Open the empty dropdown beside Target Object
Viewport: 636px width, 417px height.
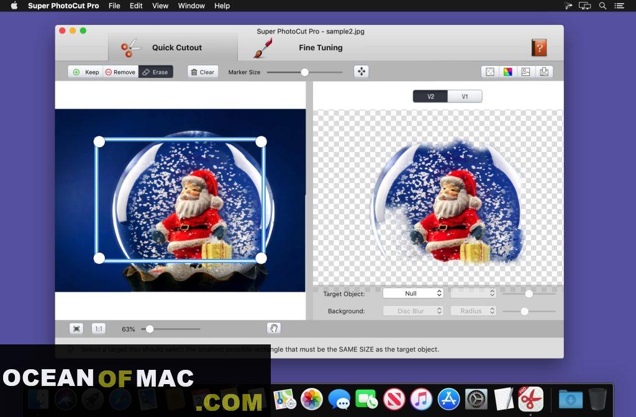[473, 293]
